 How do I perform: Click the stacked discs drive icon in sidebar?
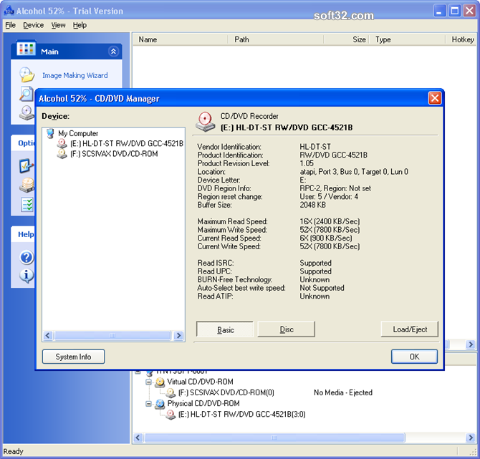click(27, 185)
